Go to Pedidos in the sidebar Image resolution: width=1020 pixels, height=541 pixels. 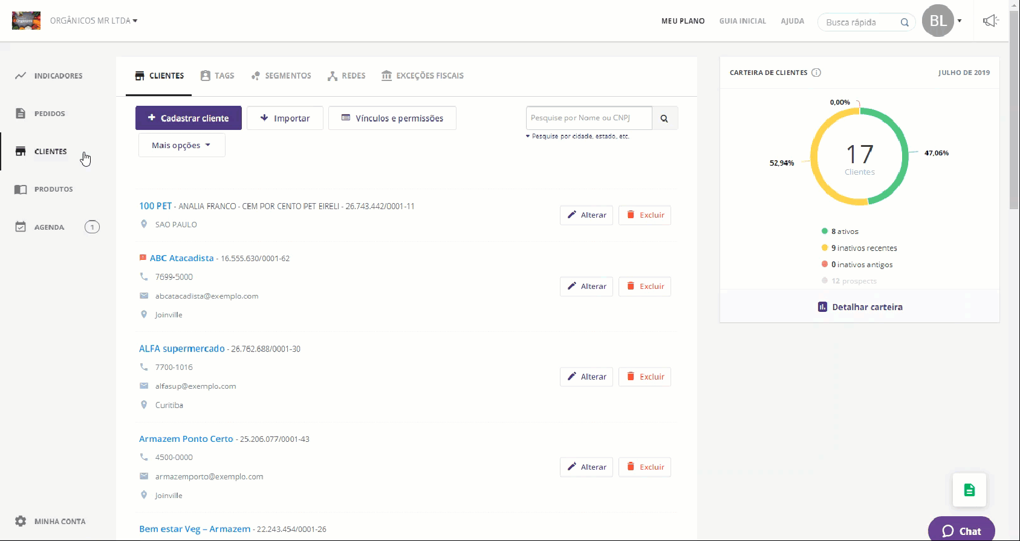click(x=49, y=114)
